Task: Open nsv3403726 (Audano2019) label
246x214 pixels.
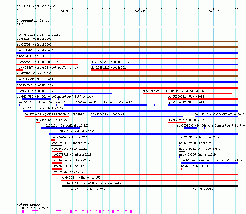Action: (198, 154)
